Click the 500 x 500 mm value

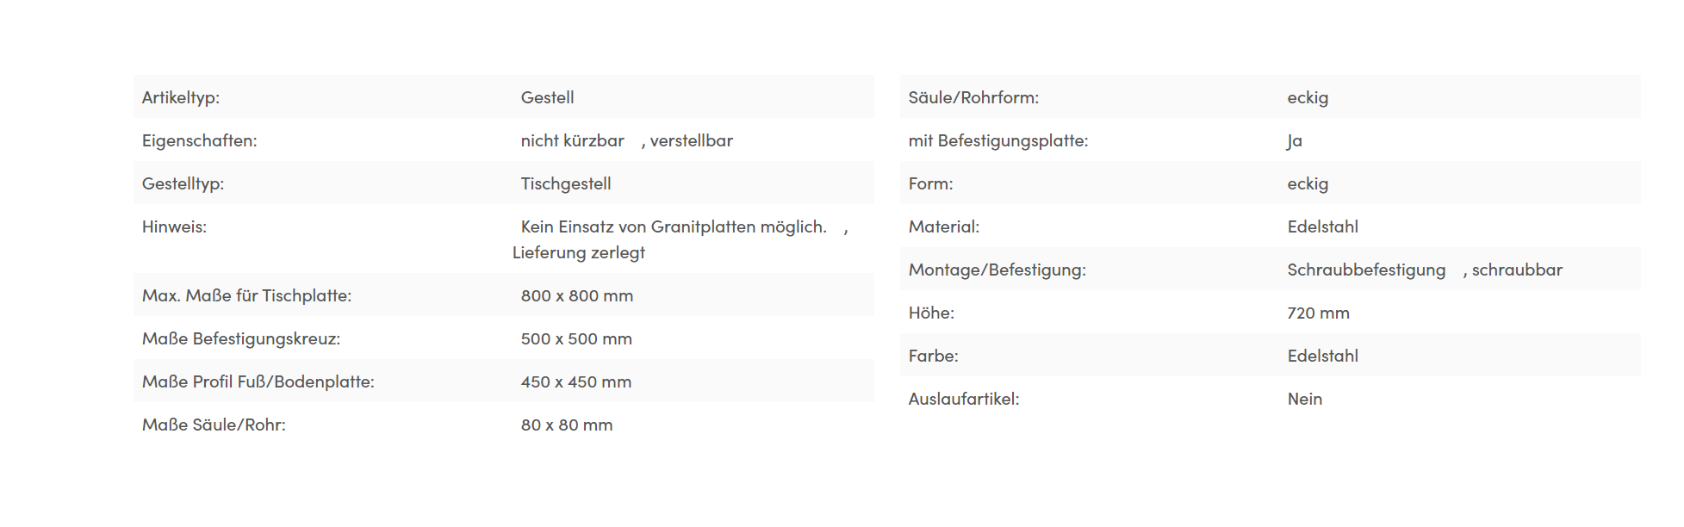coord(576,338)
